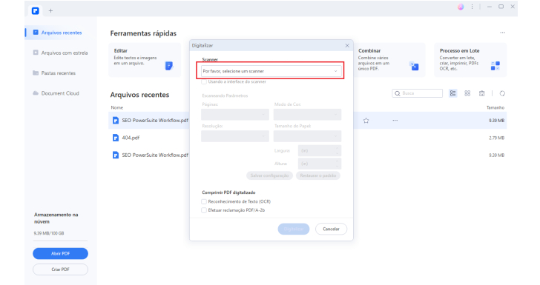Open the title bar kebab menu
The height and width of the screenshot is (285, 540).
[472, 7]
